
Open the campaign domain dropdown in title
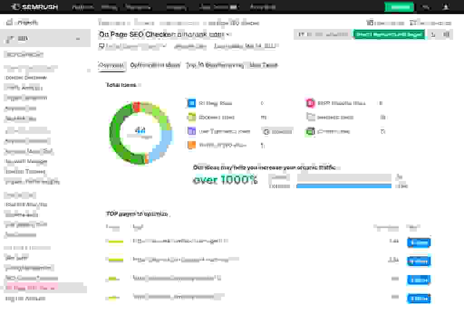coord(228,34)
